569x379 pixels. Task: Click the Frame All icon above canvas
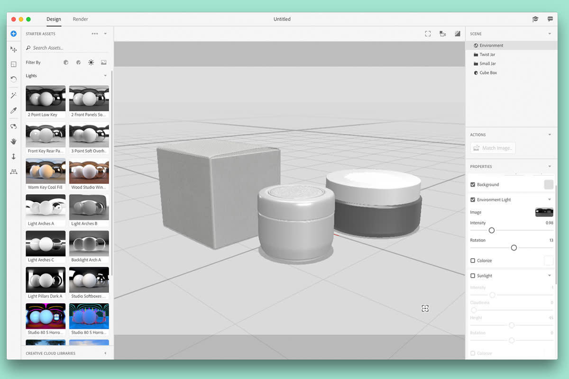pyautogui.click(x=428, y=34)
